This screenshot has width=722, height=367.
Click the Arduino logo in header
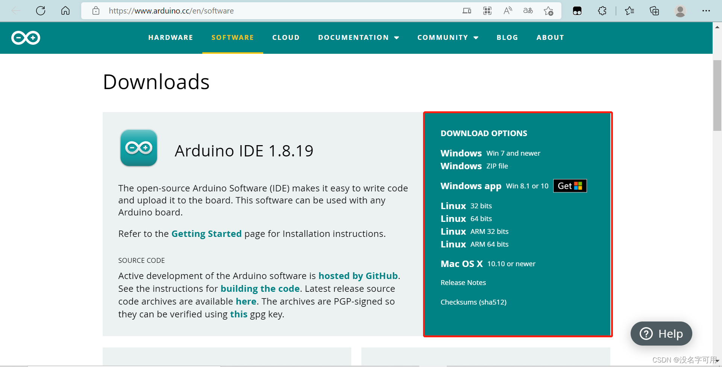click(x=26, y=38)
